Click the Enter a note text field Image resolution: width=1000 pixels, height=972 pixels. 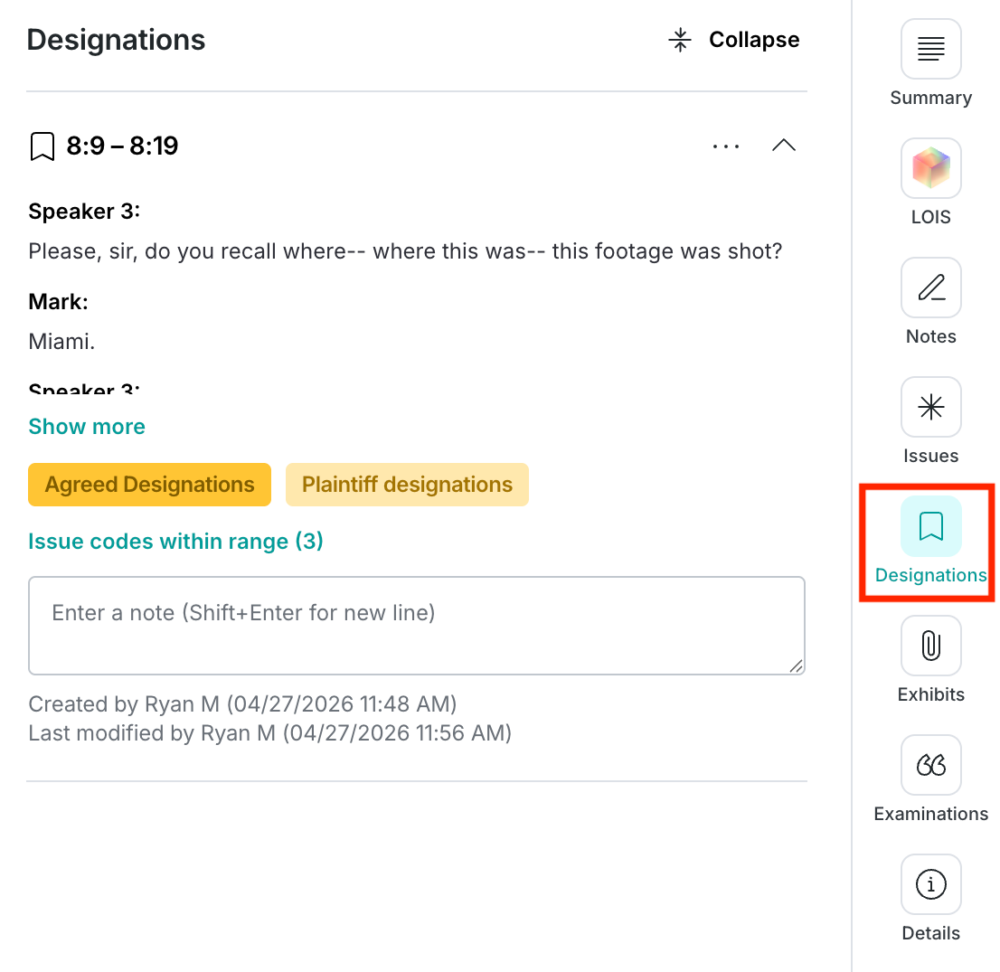tap(417, 626)
